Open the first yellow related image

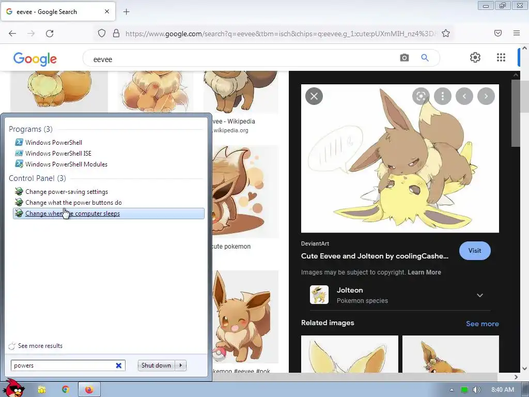[350, 354]
